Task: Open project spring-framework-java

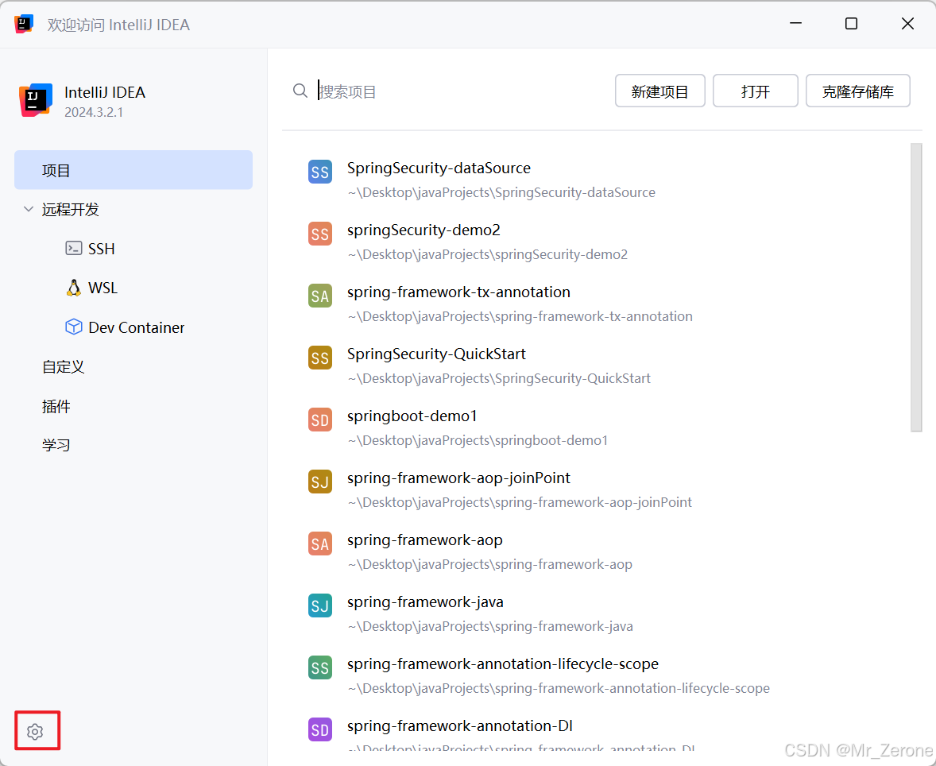Action: click(425, 602)
